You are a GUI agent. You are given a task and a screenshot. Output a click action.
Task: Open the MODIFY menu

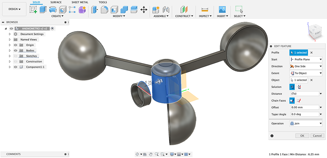[x=119, y=16]
